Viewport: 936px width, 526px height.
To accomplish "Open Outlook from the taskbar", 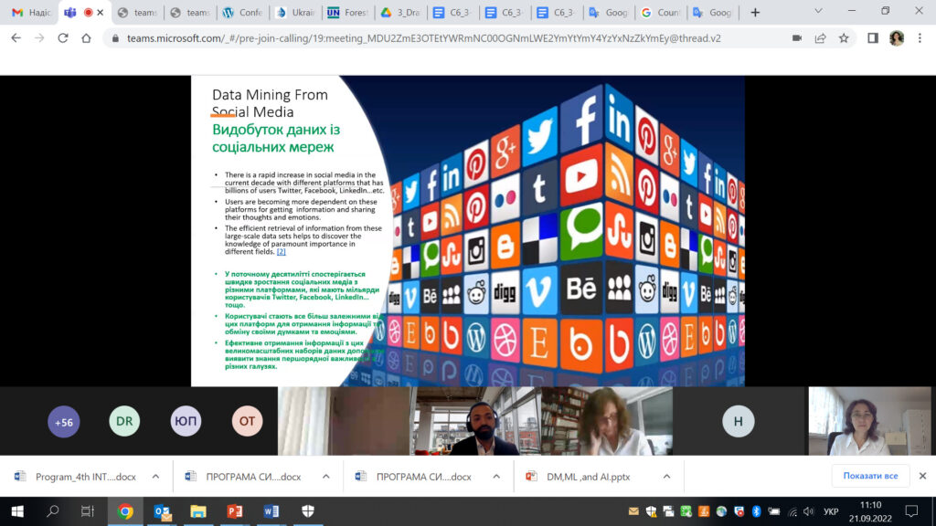I will point(162,511).
